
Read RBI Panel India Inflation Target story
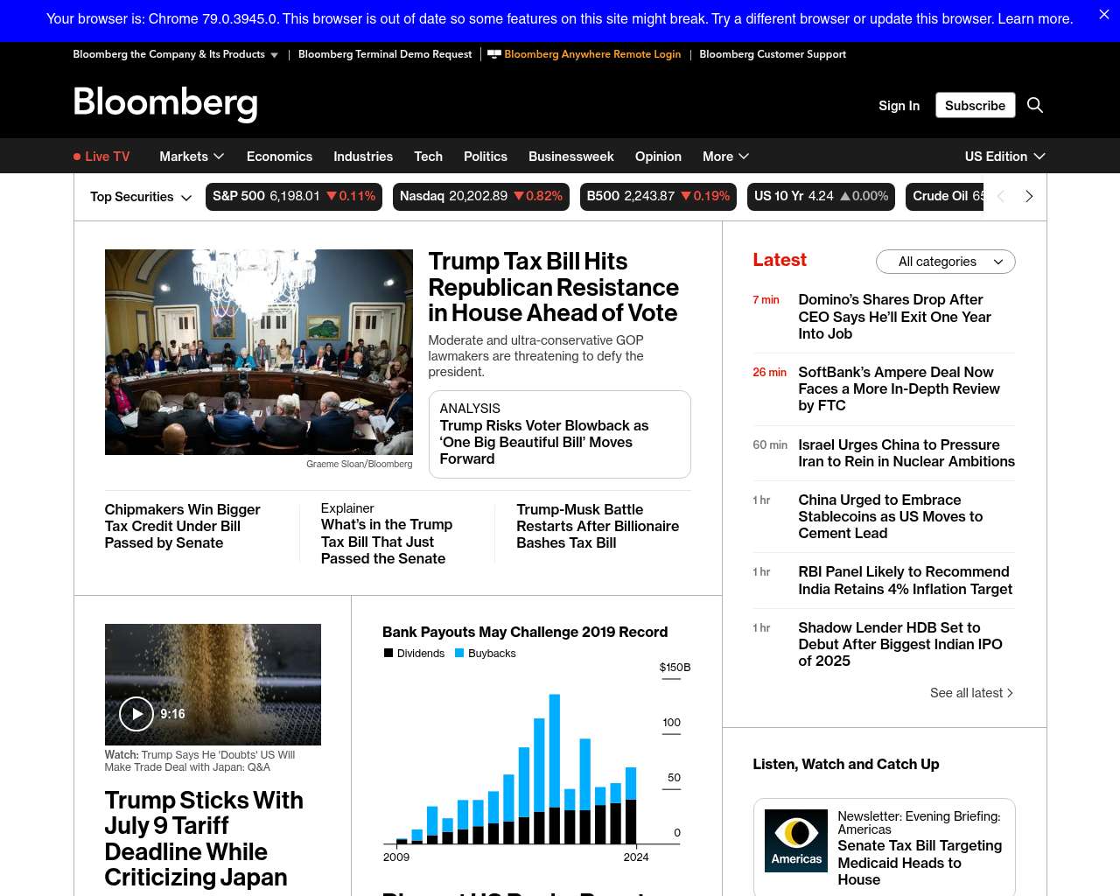point(905,580)
